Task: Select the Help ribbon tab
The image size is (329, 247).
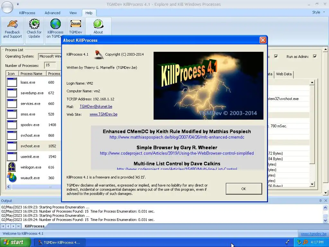Action: tap(89, 13)
